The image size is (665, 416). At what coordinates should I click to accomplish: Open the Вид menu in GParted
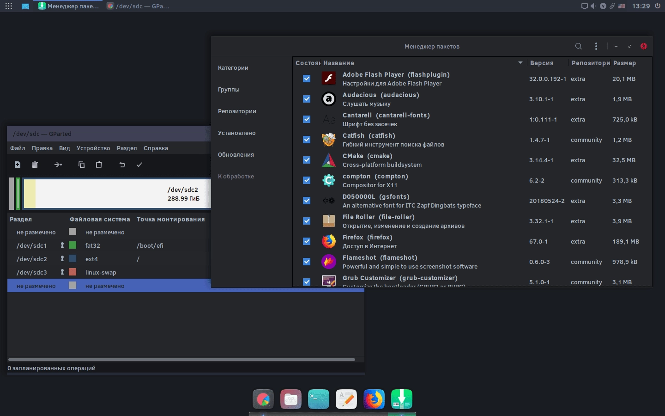click(x=65, y=148)
